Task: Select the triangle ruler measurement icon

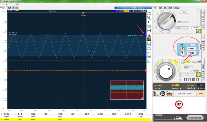Action: [149, 61]
